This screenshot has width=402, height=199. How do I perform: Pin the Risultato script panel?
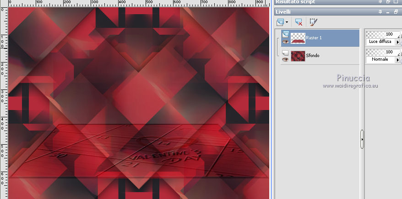[380, 1]
